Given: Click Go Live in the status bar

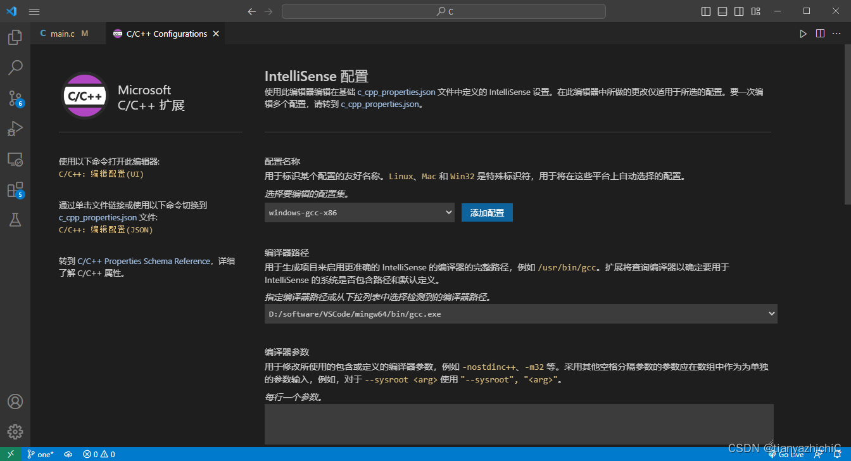Looking at the screenshot, I should tap(786, 454).
